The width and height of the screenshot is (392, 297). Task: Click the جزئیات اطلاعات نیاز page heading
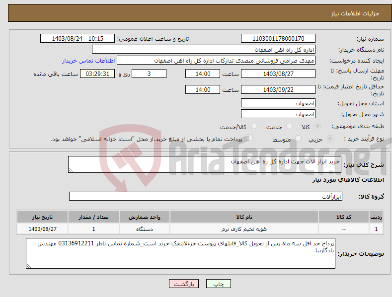(x=355, y=13)
